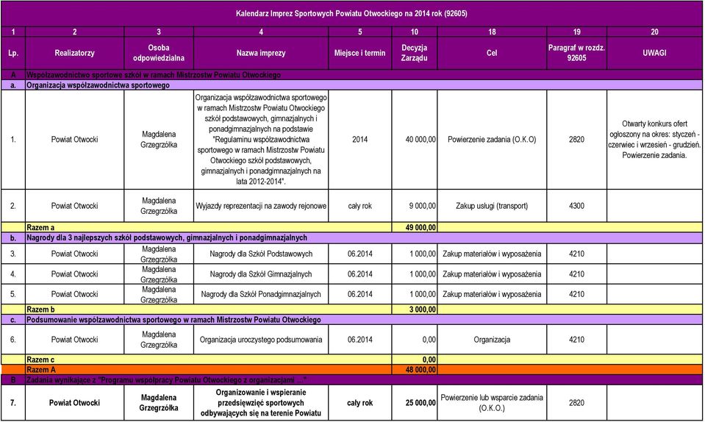The image size is (705, 422).
Task: Click the '4210' paragraph cell in row 3
Action: pyautogui.click(x=576, y=254)
